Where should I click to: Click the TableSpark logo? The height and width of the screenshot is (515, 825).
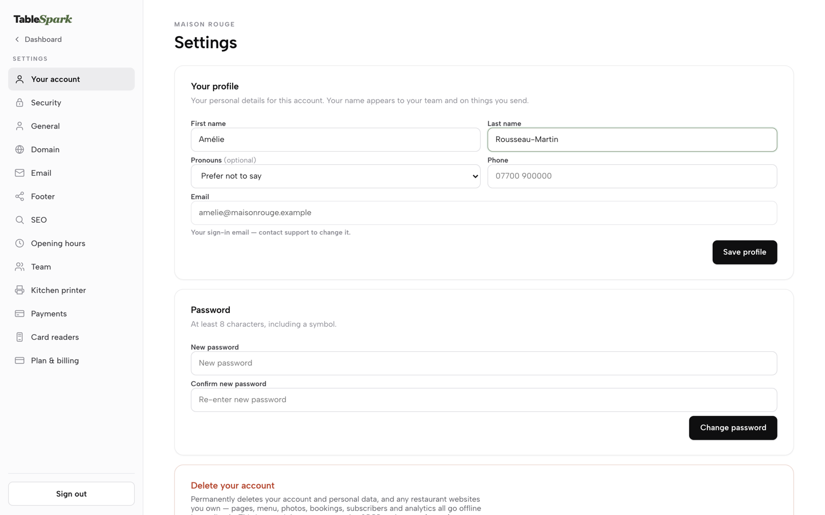coord(43,19)
